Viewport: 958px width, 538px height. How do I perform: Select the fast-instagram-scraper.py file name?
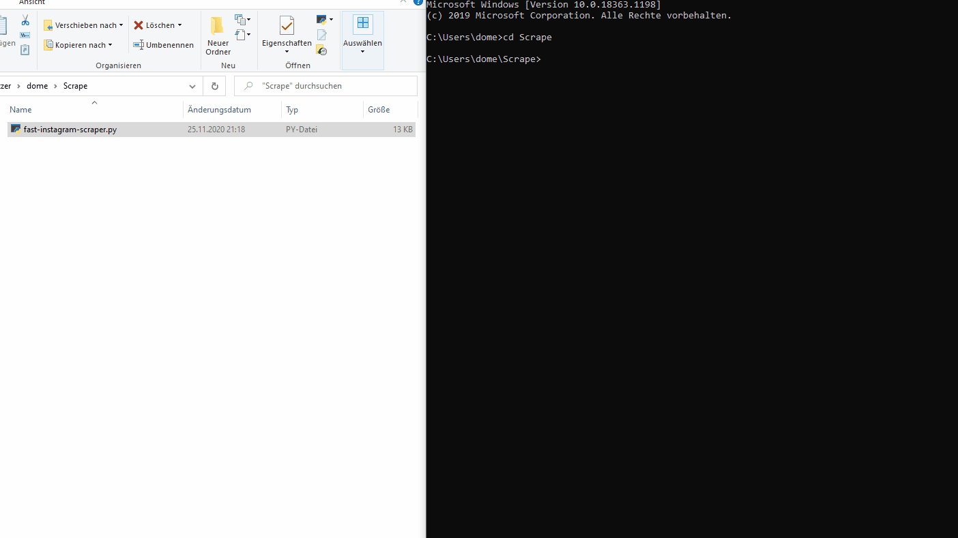[70, 130]
